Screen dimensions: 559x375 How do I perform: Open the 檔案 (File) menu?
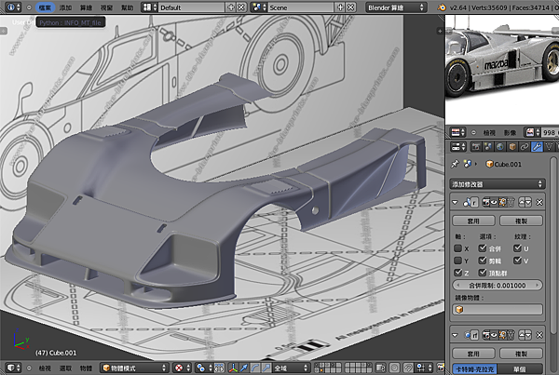pyautogui.click(x=47, y=7)
